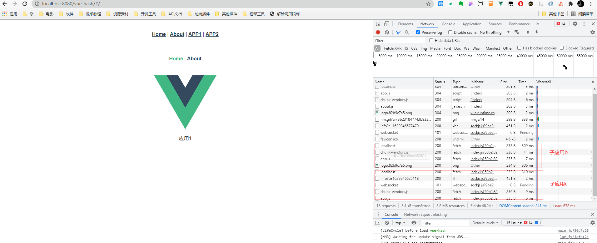Open the Network request blocking drawer tab
Screen dimensions: 597x243
[425, 214]
